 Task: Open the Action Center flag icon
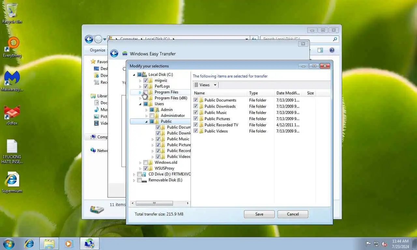pyautogui.click(x=368, y=243)
